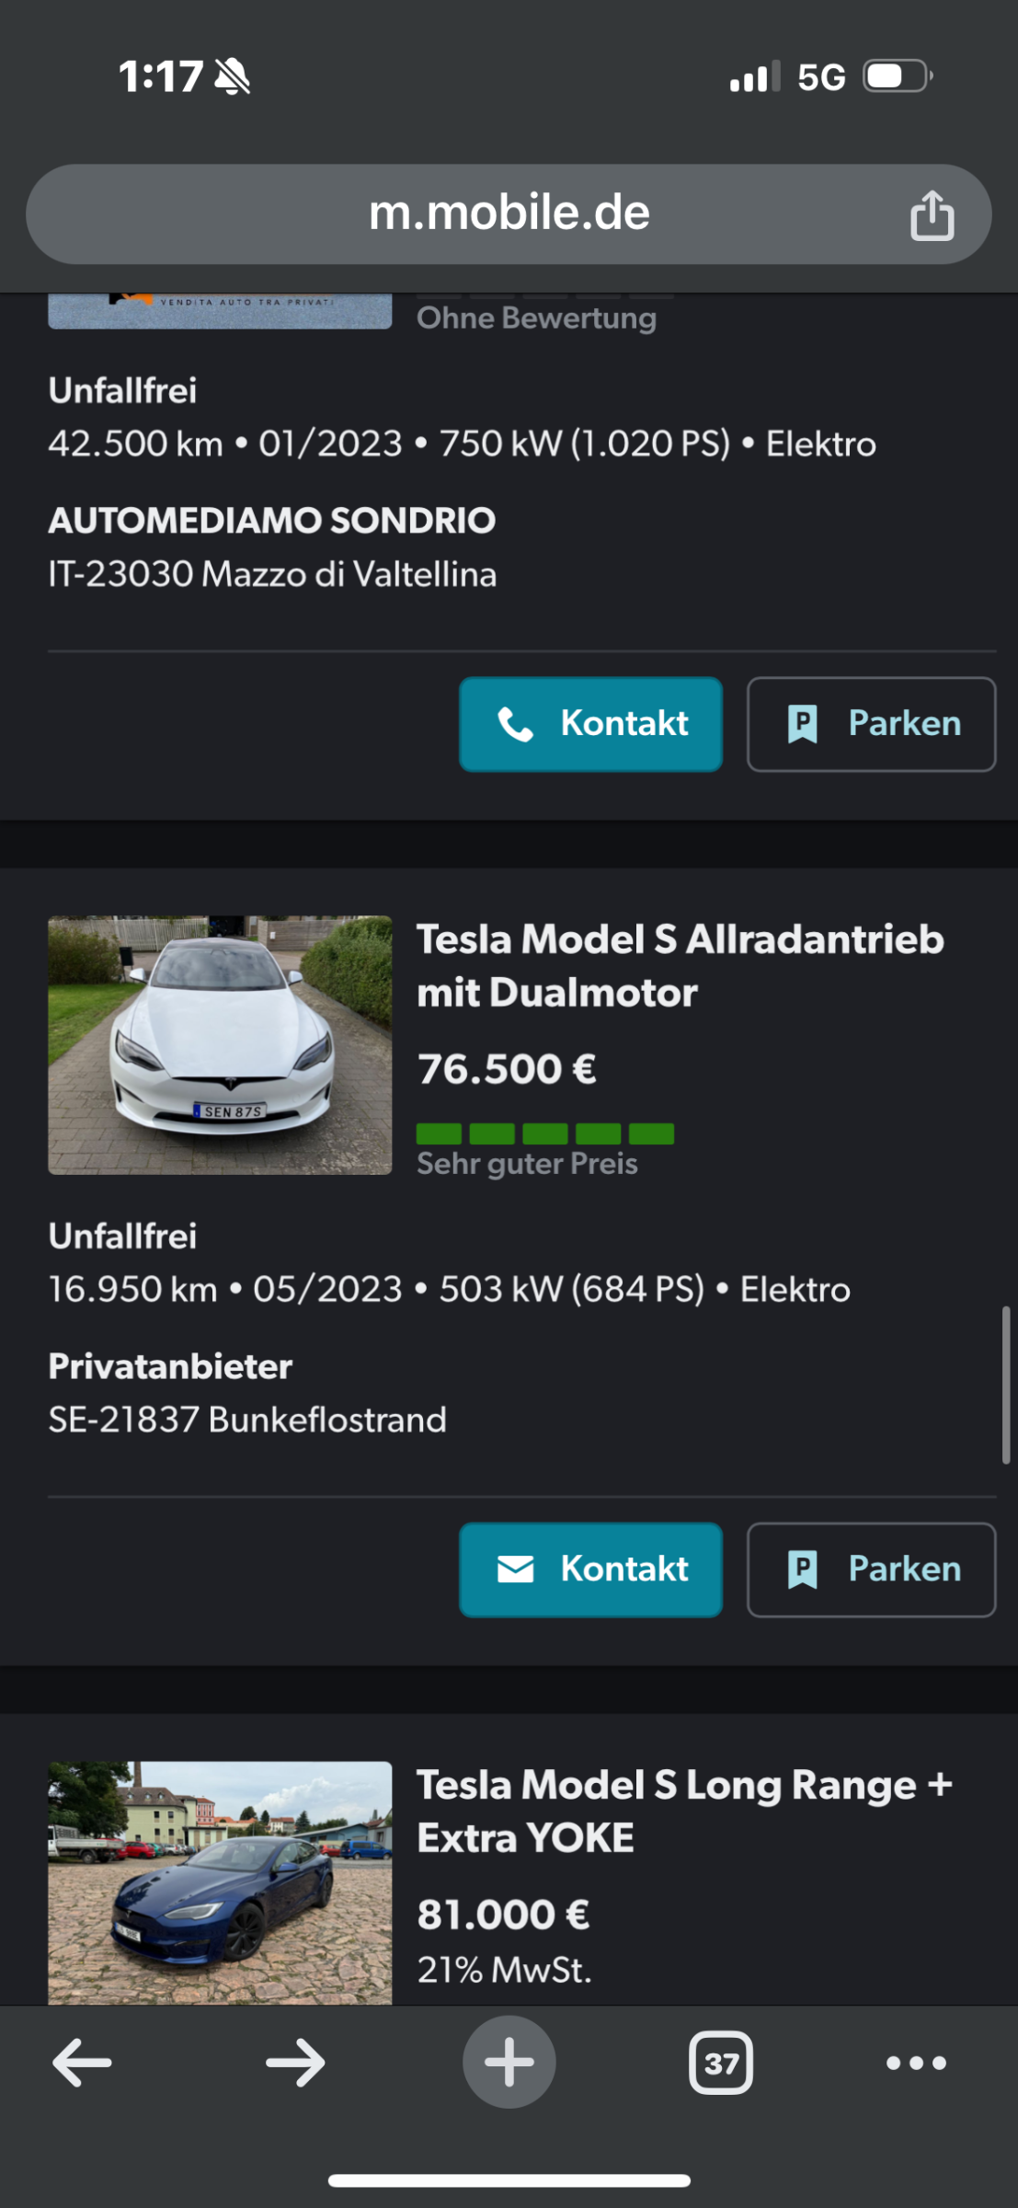The height and width of the screenshot is (2208, 1018).
Task: Tap the phone Kontakt button for AUTOMEDIAMO SONDRIO
Action: pyautogui.click(x=590, y=724)
